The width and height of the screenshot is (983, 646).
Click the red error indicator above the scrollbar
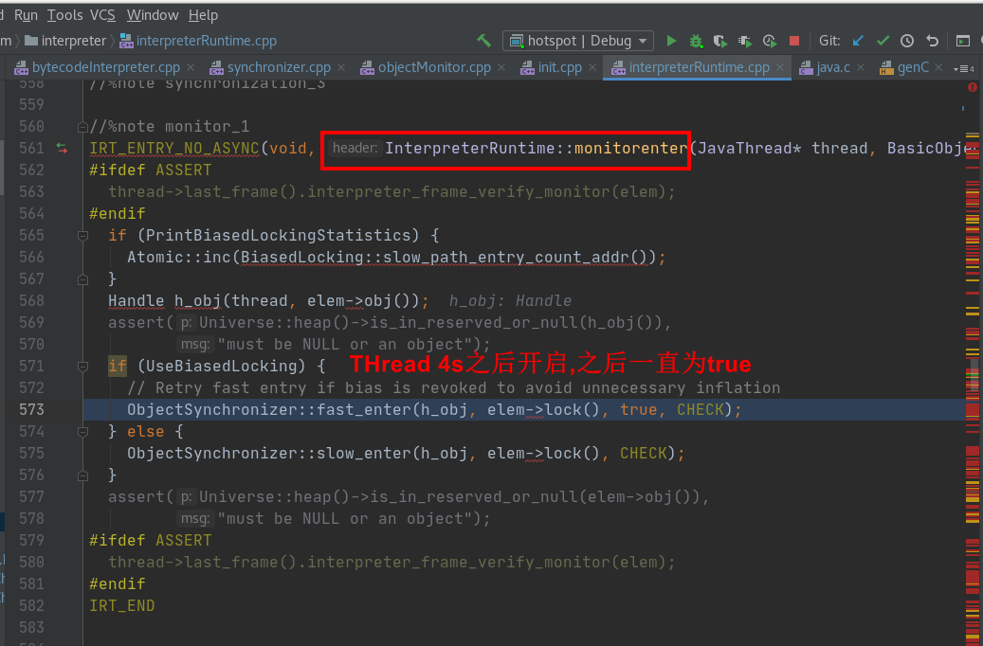tap(973, 88)
